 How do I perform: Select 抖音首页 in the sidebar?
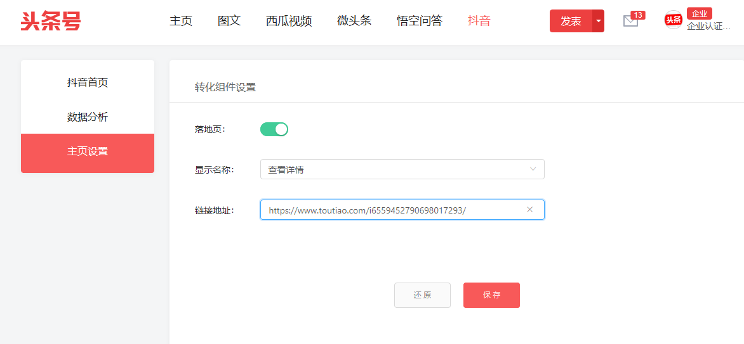tap(88, 82)
